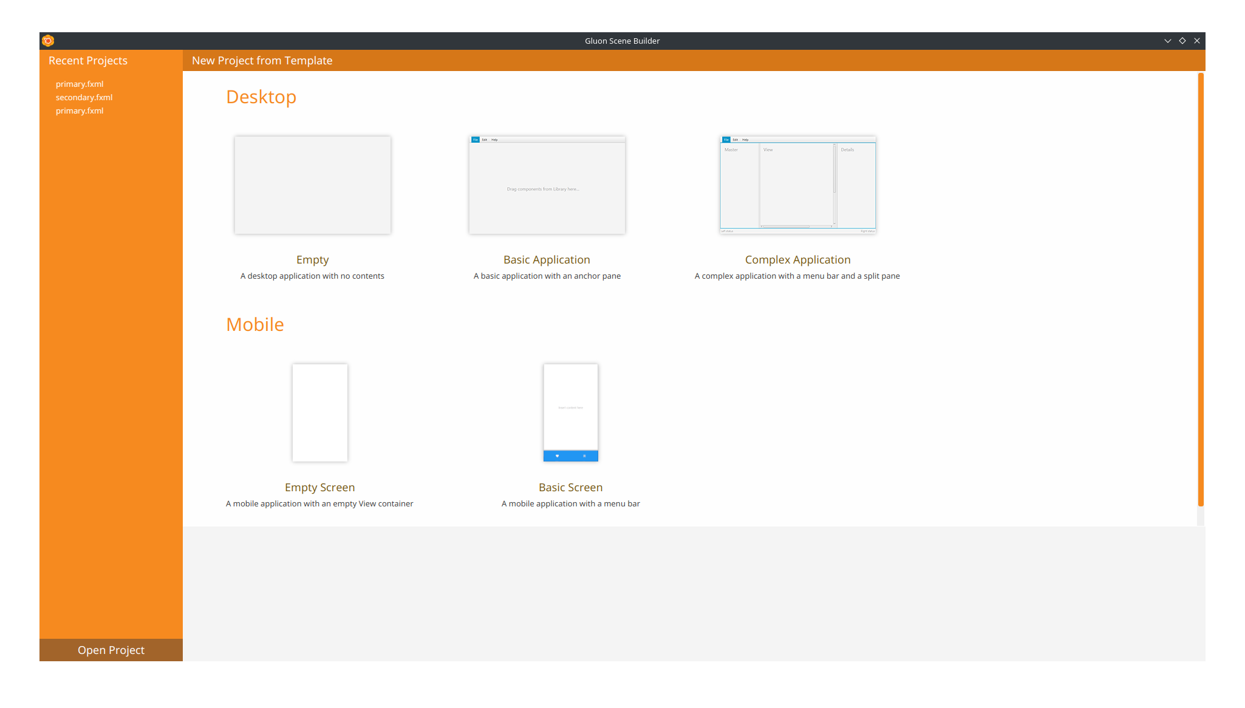This screenshot has width=1245, height=708.
Task: Open a project with the Open Project button
Action: tap(111, 650)
